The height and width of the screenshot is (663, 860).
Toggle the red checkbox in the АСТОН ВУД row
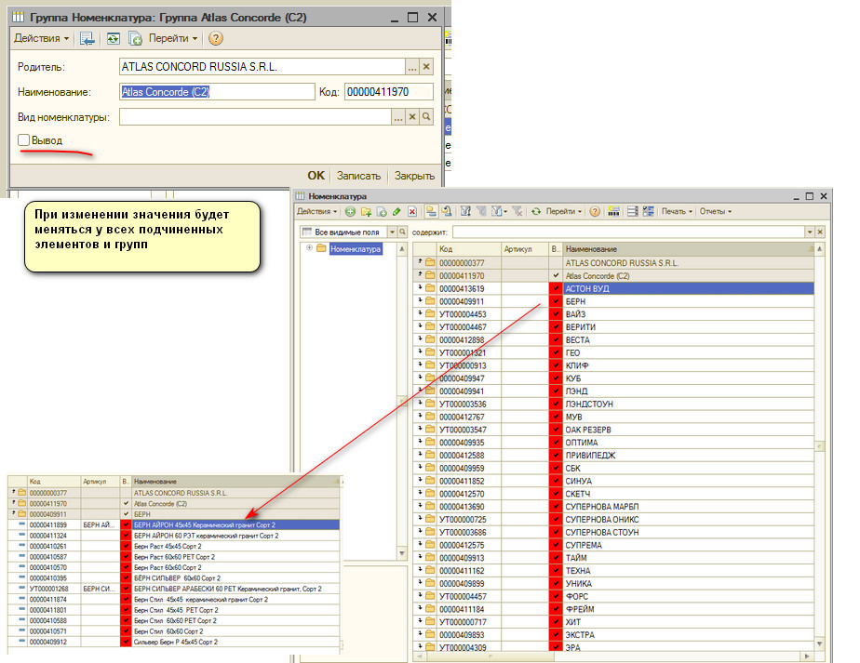pyautogui.click(x=556, y=289)
